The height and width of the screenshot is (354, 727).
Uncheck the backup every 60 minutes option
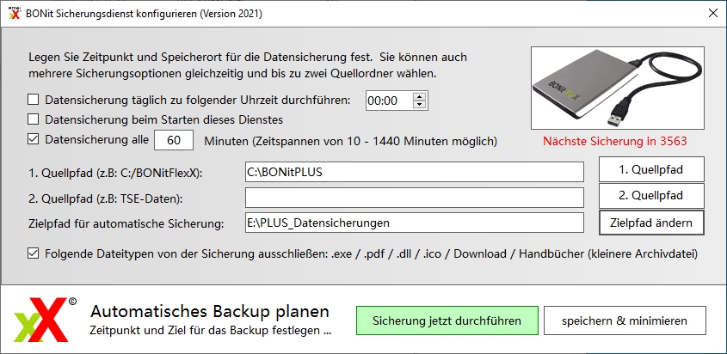click(x=33, y=139)
